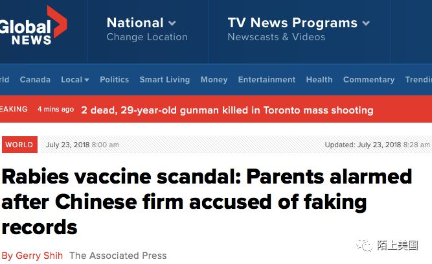Open the National location dropdown
The image size is (432, 264).
(172, 23)
